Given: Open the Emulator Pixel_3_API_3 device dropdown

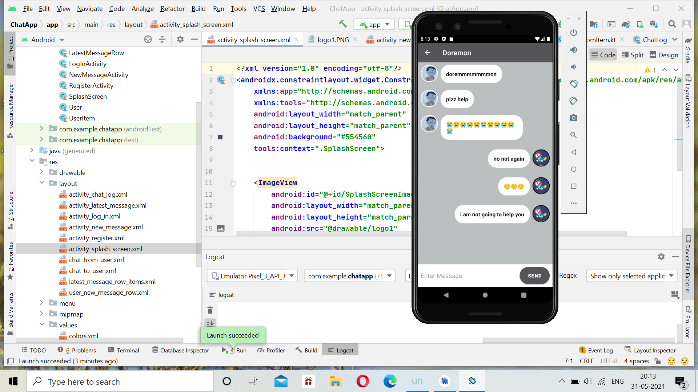Looking at the screenshot, I should [252, 275].
